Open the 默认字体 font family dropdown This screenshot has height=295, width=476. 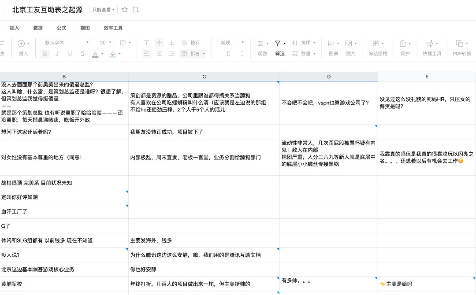[x=65, y=42]
